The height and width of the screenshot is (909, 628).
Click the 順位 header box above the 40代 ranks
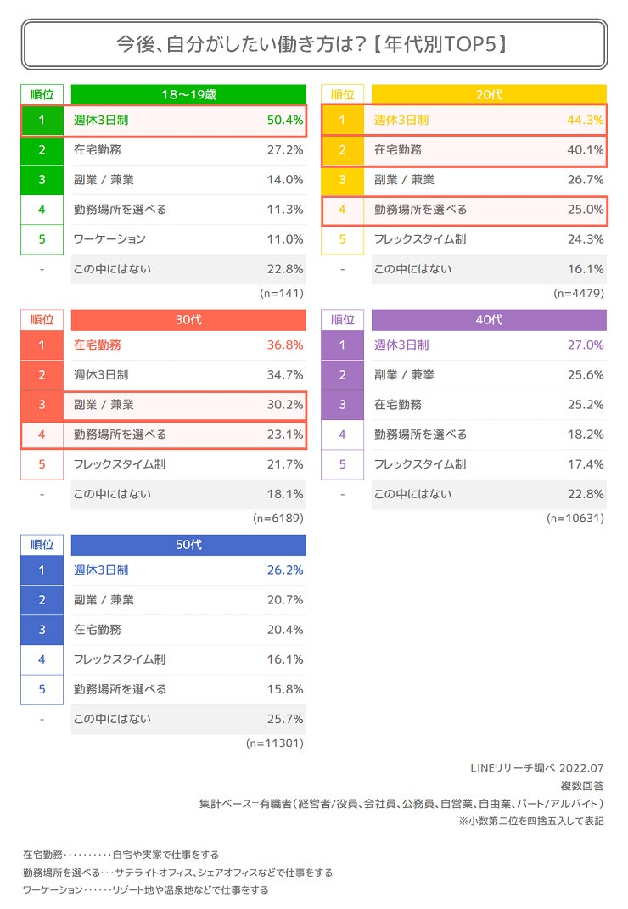[x=342, y=320]
